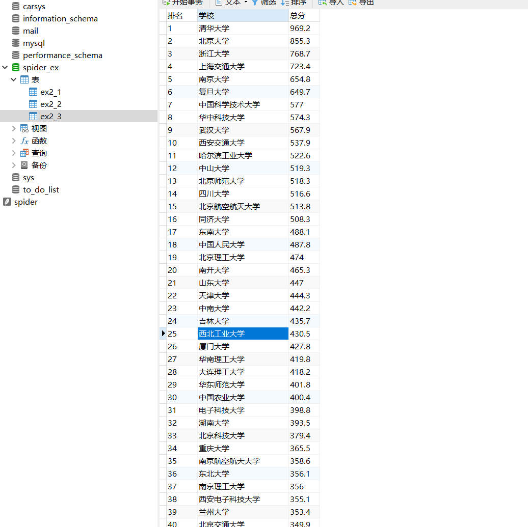Click the score value 969.2
528x527 pixels.
tap(304, 29)
